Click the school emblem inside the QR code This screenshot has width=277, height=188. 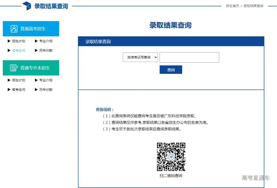[x=171, y=157]
